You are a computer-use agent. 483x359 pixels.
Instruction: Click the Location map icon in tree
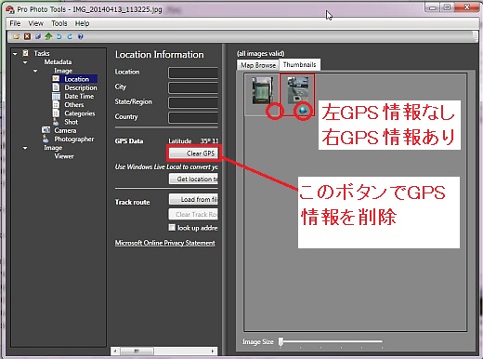(56, 79)
